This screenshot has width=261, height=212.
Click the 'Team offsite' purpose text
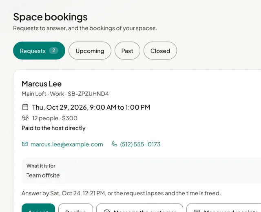pyautogui.click(x=43, y=175)
